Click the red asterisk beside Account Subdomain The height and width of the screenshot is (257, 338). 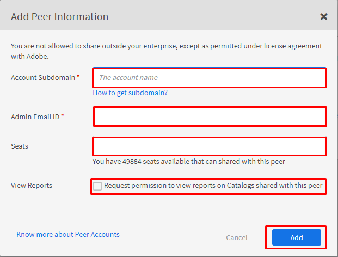(x=78, y=77)
